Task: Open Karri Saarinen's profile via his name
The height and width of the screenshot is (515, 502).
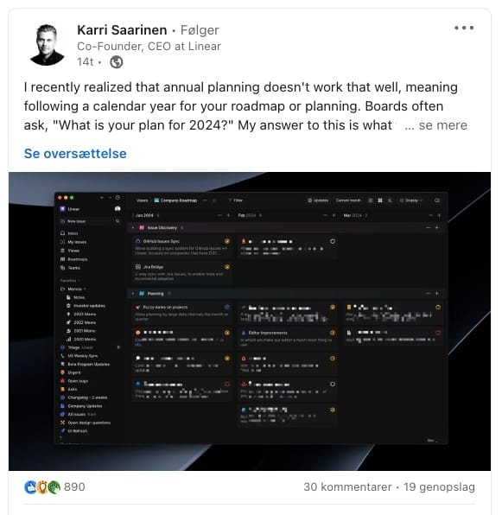Action: (122, 30)
